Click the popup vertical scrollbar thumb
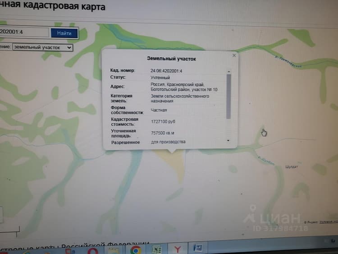This screenshot has height=254, width=338. (228, 97)
